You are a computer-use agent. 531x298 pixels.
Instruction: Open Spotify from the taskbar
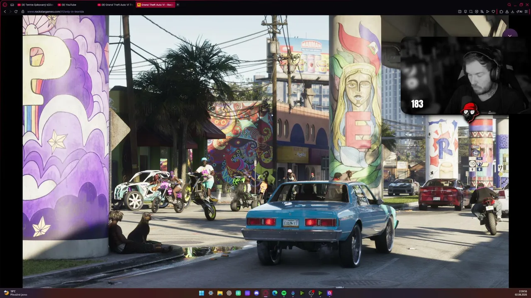(284, 293)
